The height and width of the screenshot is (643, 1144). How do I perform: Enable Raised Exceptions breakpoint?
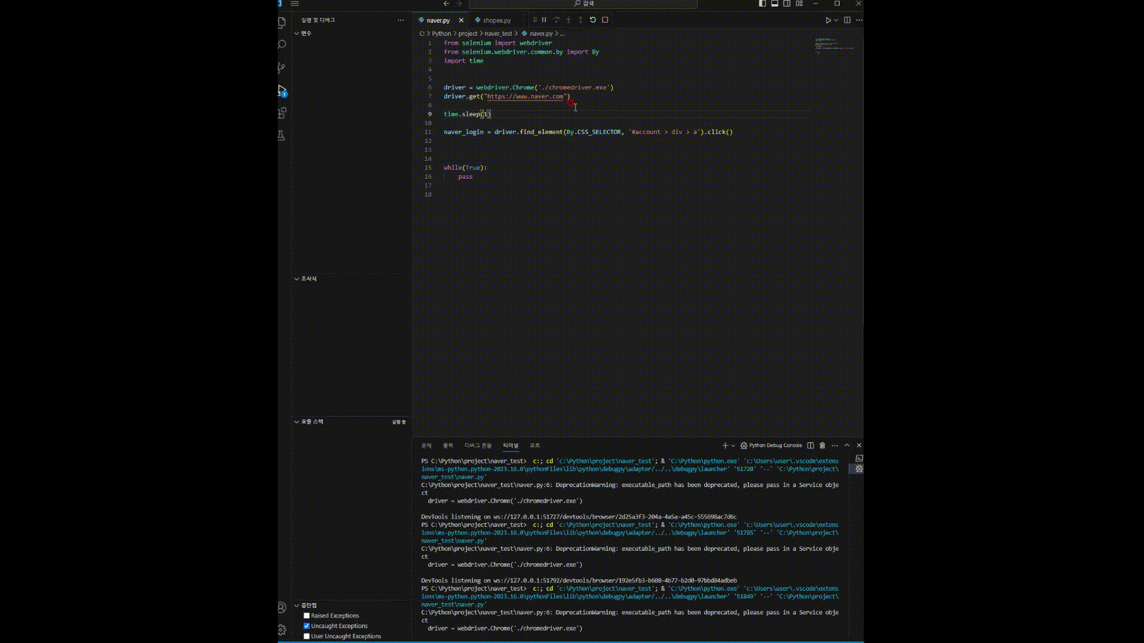307,616
